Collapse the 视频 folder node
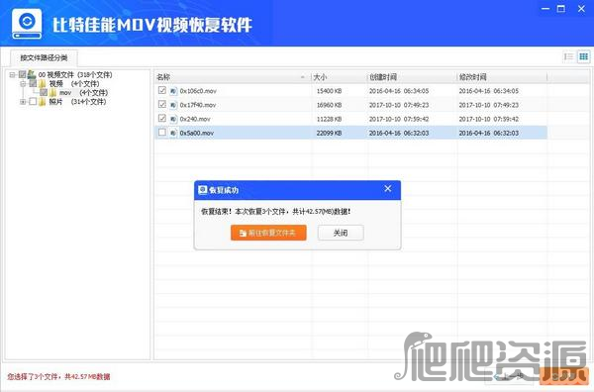The width and height of the screenshot is (594, 392). pos(23,83)
